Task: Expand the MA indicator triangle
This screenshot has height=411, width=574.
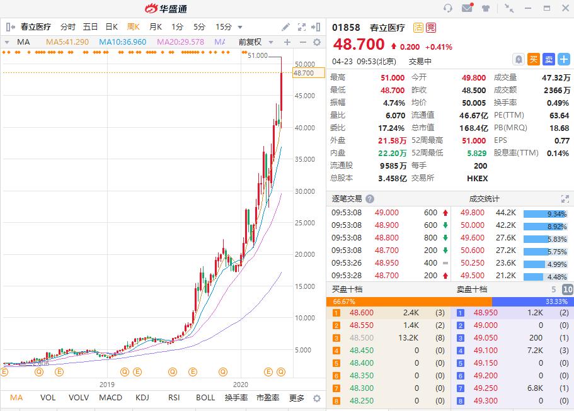Action: pos(6,42)
